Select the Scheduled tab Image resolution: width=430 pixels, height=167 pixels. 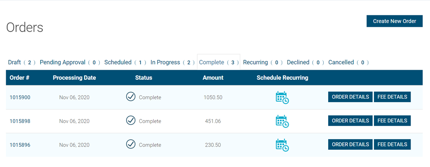coord(125,63)
